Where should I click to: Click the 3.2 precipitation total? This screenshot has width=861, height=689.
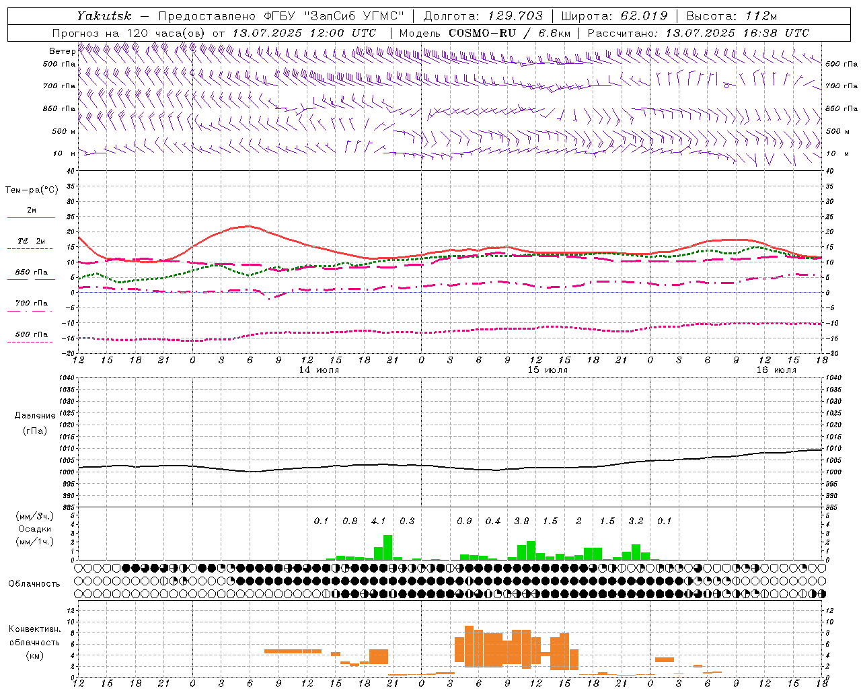(x=636, y=521)
